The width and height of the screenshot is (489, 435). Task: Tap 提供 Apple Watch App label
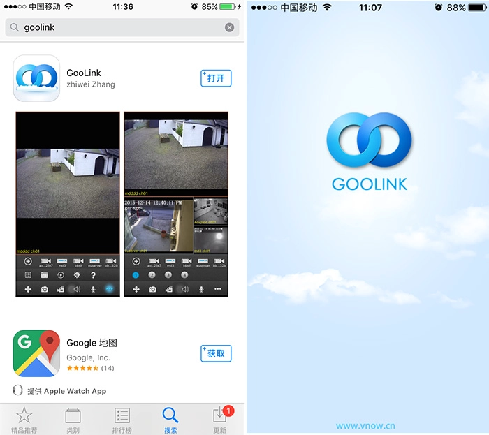click(x=67, y=391)
